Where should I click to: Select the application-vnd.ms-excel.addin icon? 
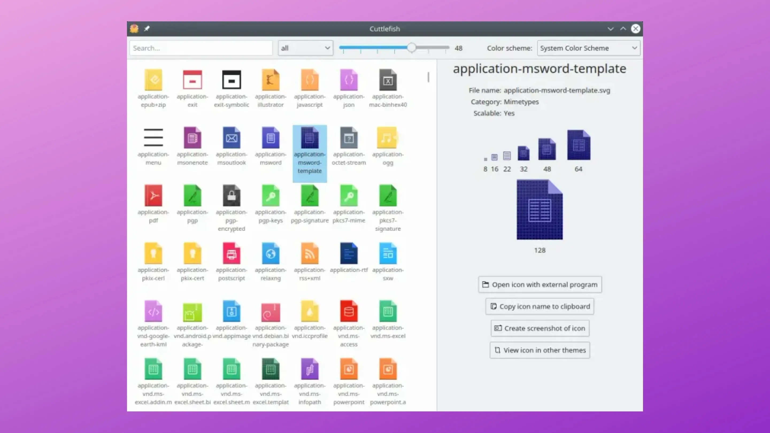click(153, 369)
